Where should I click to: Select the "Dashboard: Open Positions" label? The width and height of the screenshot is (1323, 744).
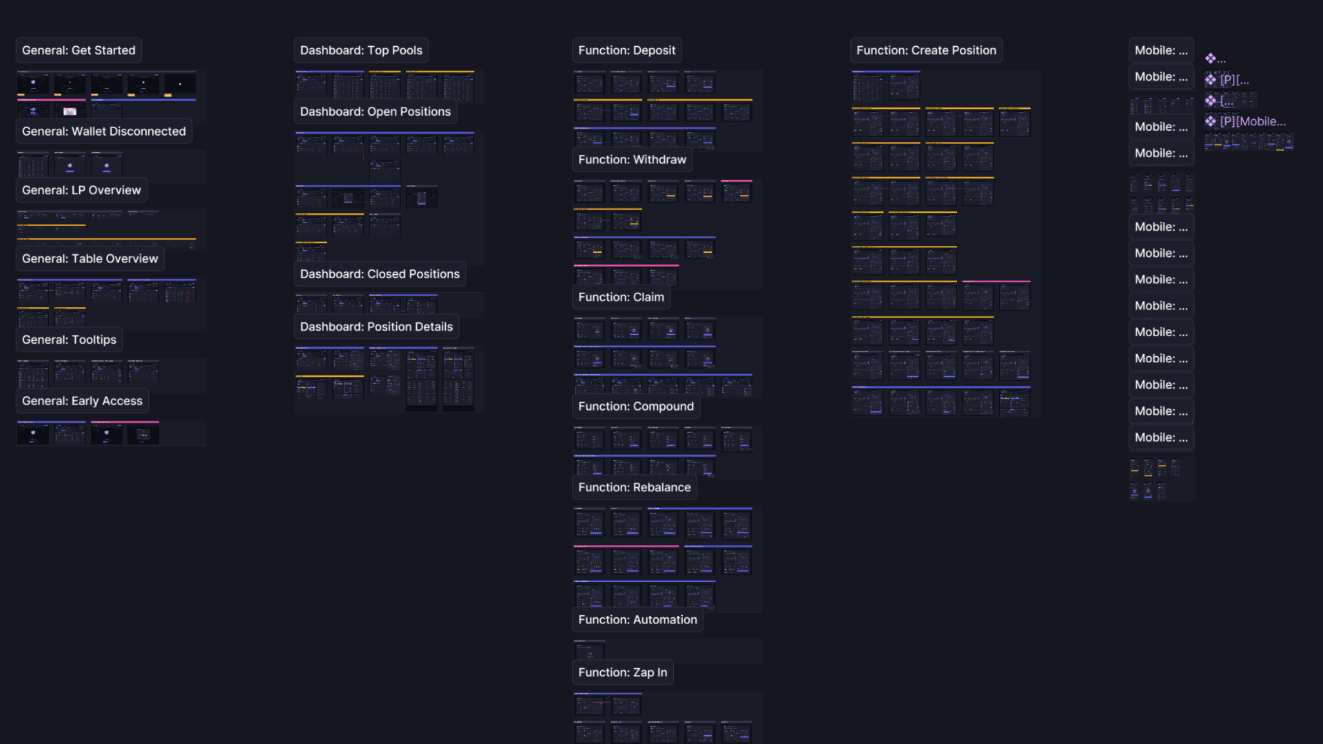click(x=375, y=111)
